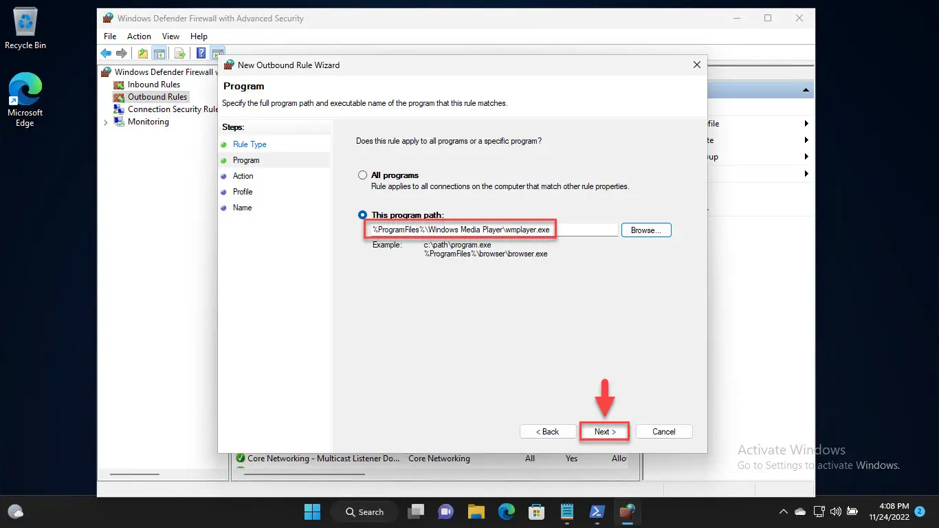Image resolution: width=939 pixels, height=528 pixels.
Task: Click the Next > wizard button
Action: click(604, 432)
